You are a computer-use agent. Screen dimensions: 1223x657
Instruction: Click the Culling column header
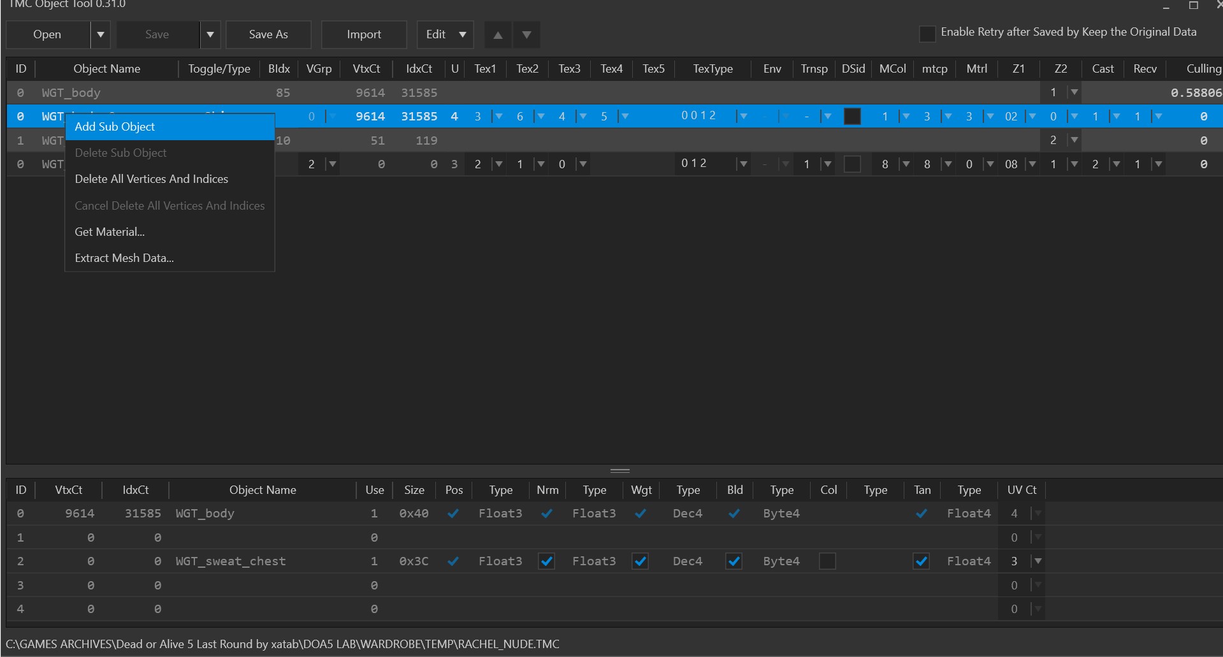pyautogui.click(x=1203, y=69)
